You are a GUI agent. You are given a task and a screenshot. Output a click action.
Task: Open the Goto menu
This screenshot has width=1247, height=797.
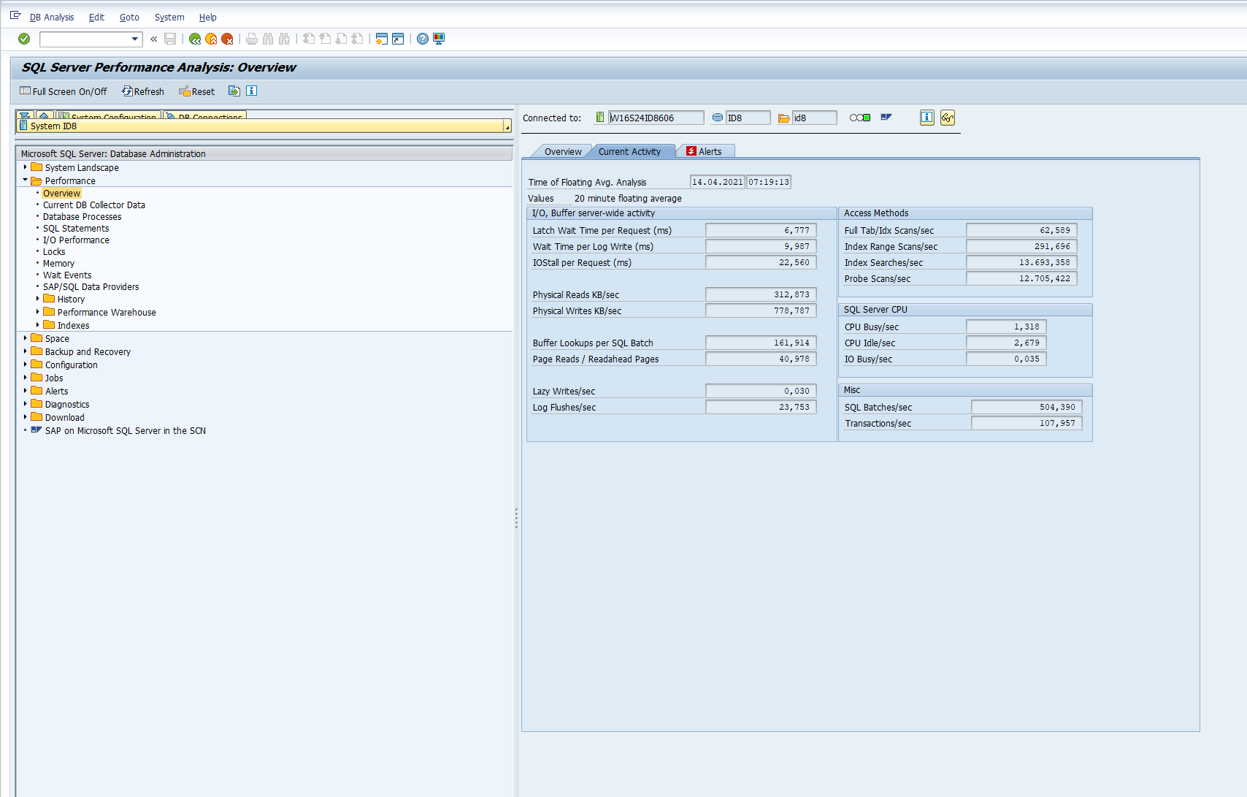(129, 17)
